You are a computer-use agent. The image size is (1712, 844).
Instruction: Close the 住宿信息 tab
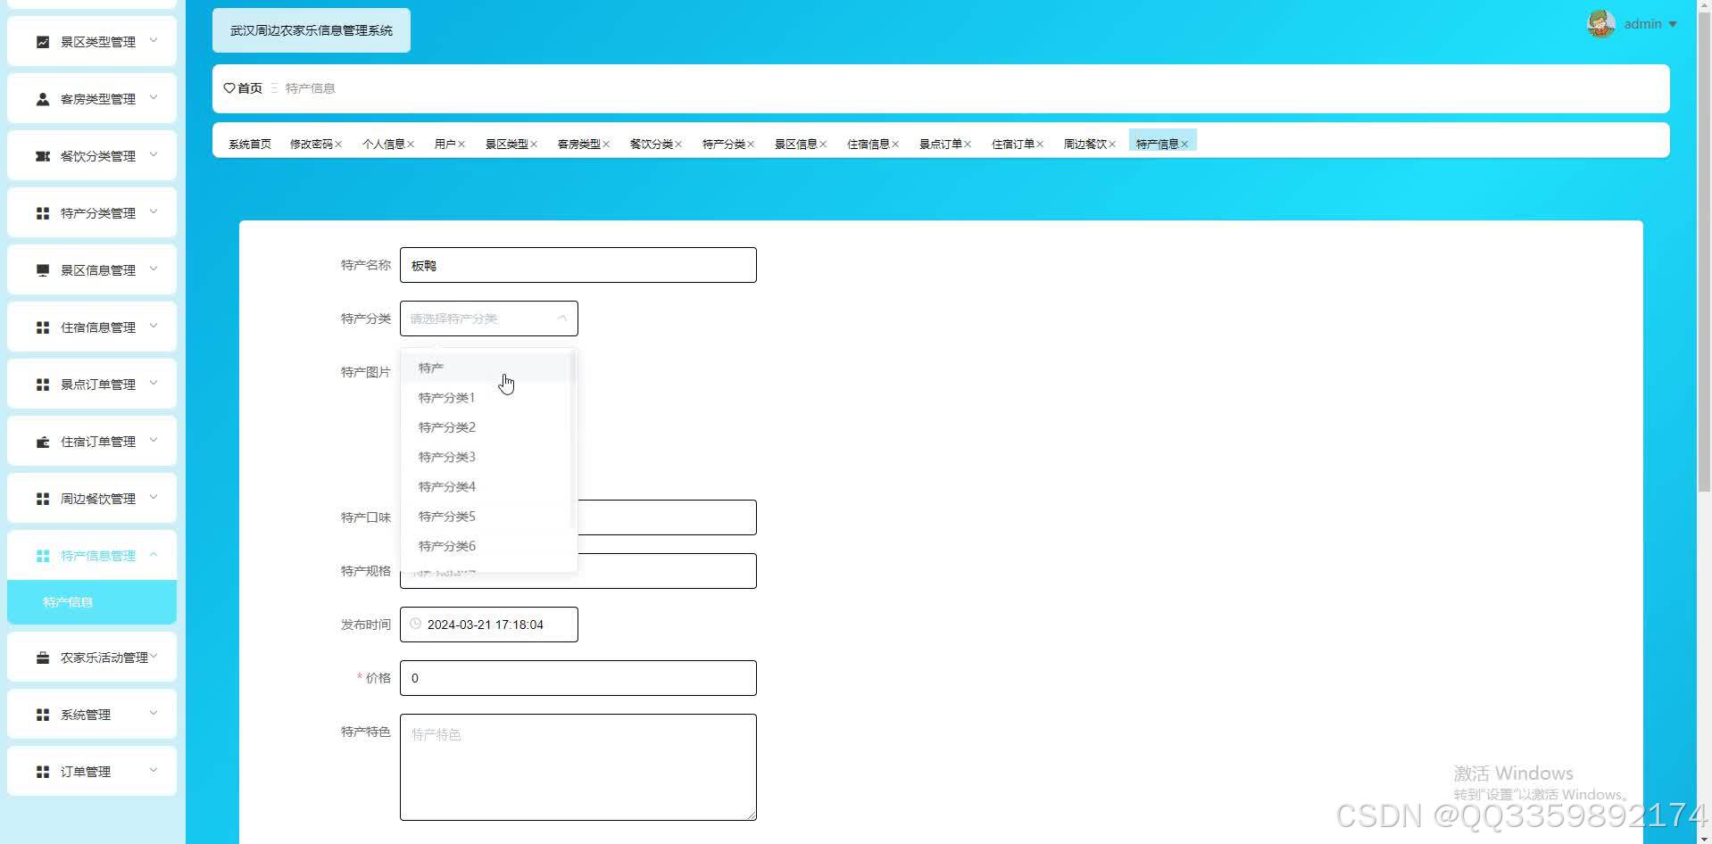click(895, 145)
